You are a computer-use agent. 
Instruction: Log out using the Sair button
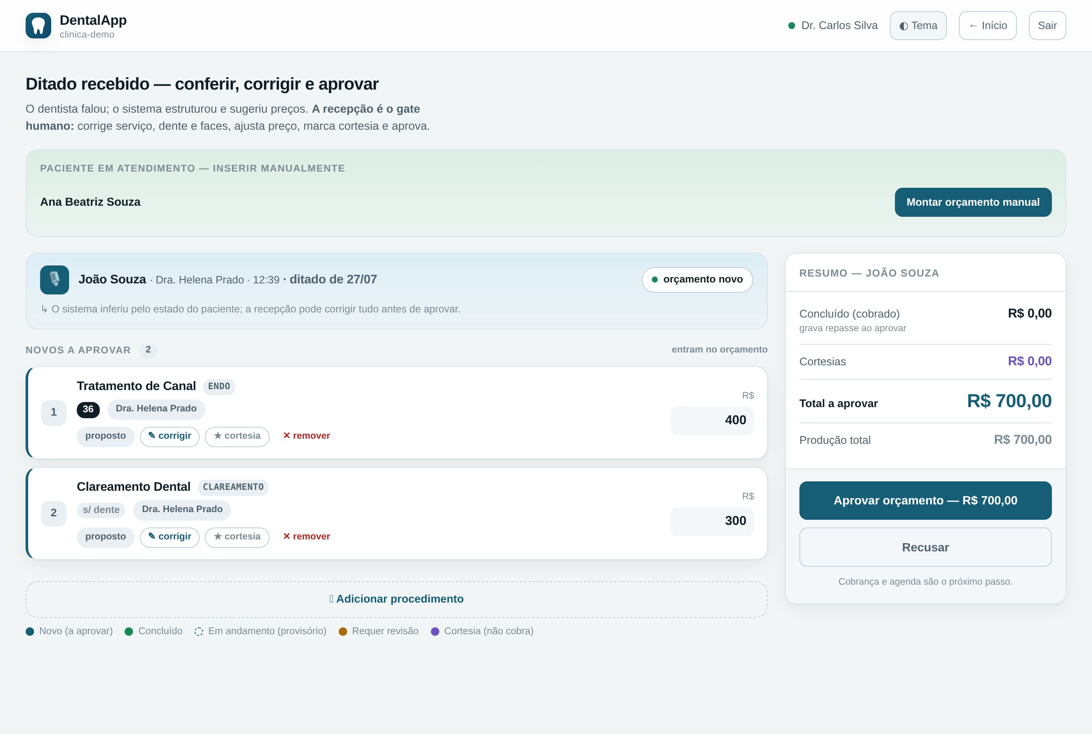[x=1047, y=25]
